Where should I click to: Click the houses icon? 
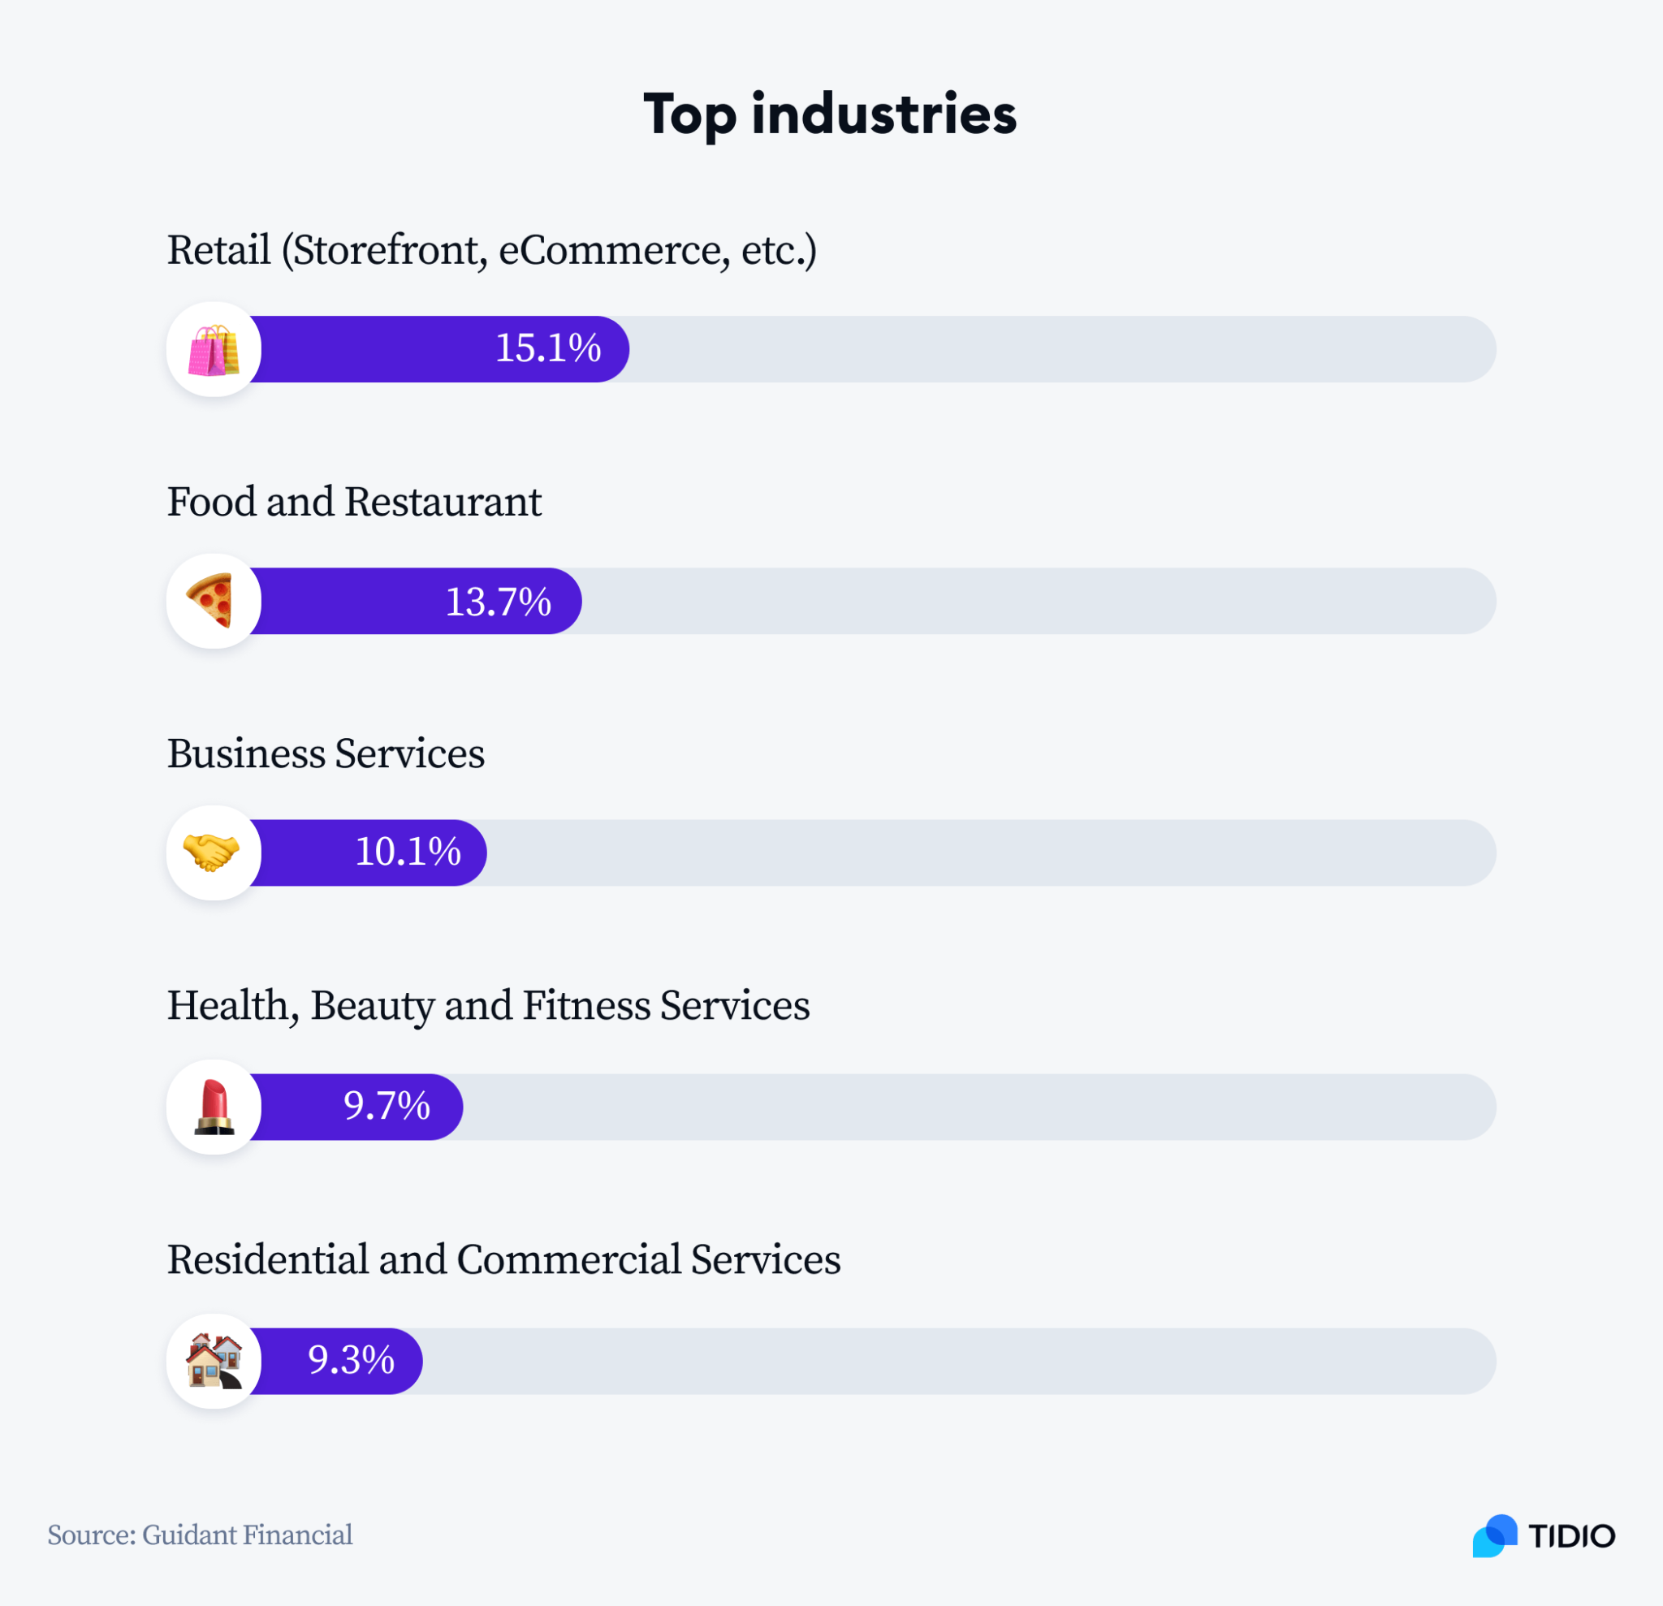pyautogui.click(x=214, y=1360)
